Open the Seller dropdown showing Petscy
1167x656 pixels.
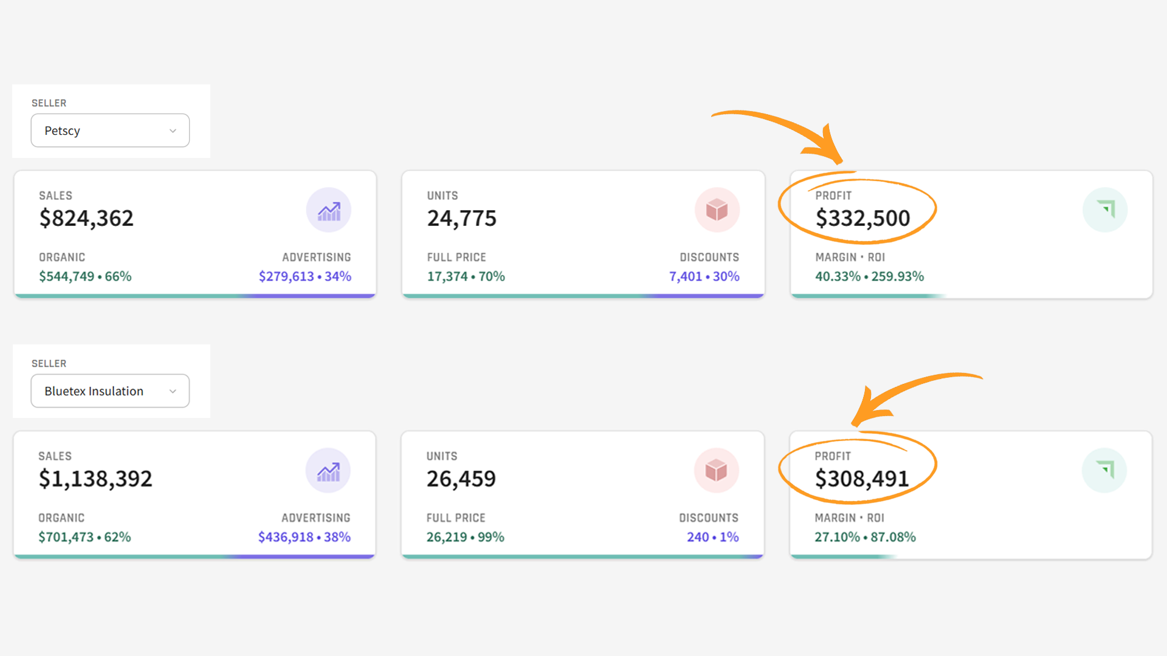click(109, 130)
